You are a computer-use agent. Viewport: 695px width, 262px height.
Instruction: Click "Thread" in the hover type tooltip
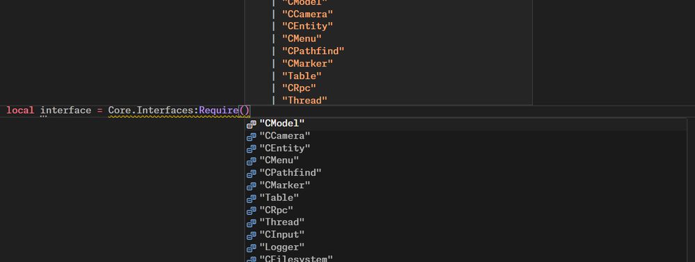click(304, 101)
